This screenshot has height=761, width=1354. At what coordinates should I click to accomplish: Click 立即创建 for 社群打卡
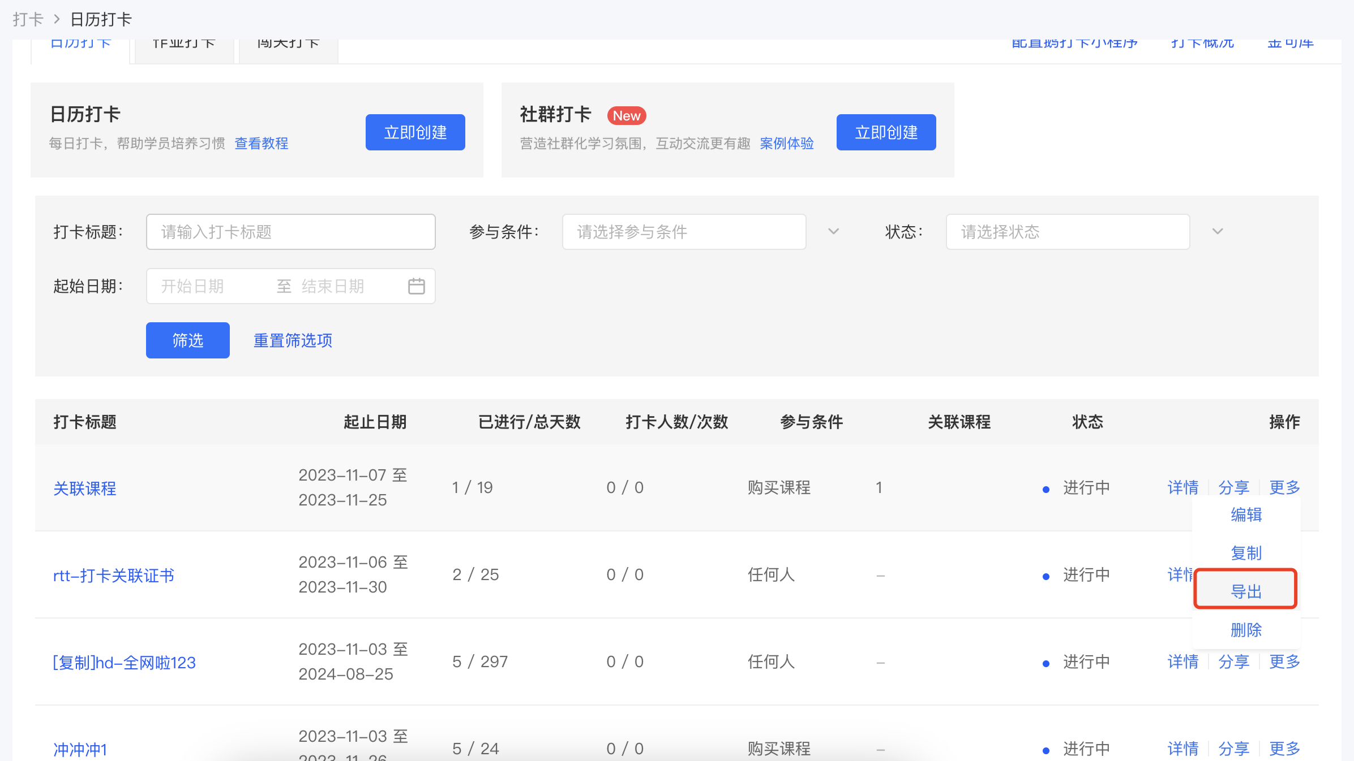pyautogui.click(x=886, y=132)
